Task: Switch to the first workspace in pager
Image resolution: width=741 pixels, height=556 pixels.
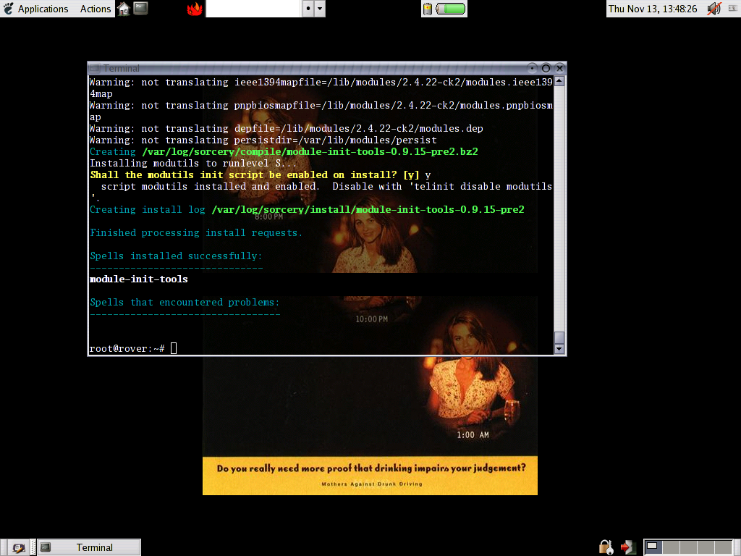Action: [x=653, y=547]
